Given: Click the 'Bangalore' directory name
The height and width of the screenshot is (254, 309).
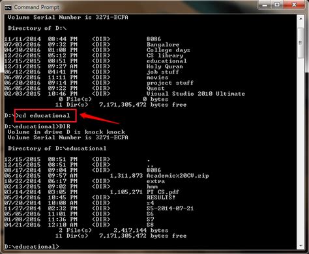Looking at the screenshot, I should [163, 44].
